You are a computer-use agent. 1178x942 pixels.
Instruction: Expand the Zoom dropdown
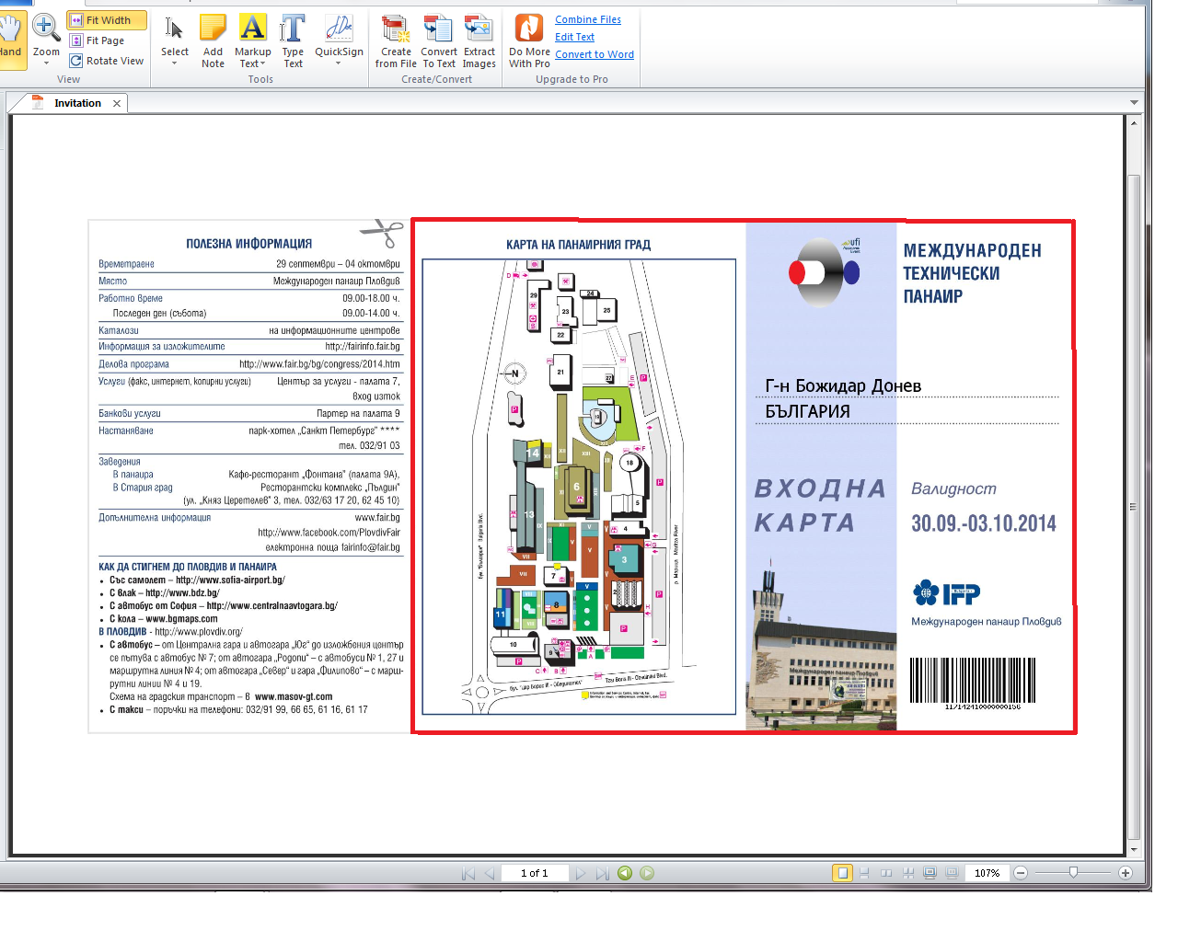tap(46, 63)
